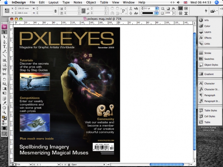
Task: Select the Scale tool
Action: pyautogui.click(x=4, y=84)
